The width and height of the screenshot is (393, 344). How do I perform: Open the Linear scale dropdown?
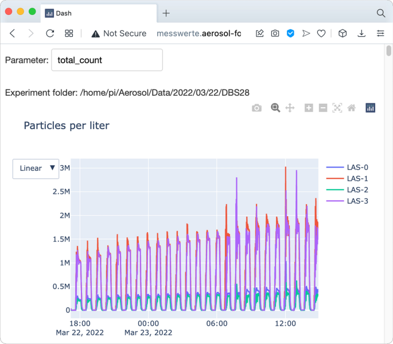pyautogui.click(x=36, y=169)
